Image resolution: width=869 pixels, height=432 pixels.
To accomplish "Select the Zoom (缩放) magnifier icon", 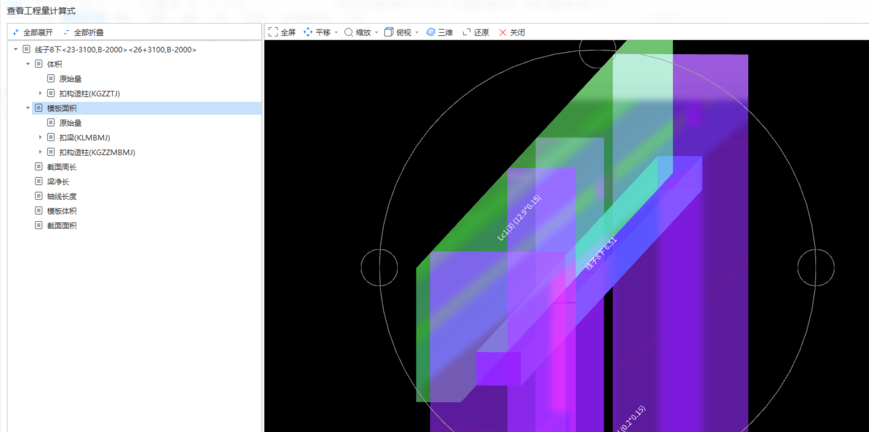I will tap(348, 32).
